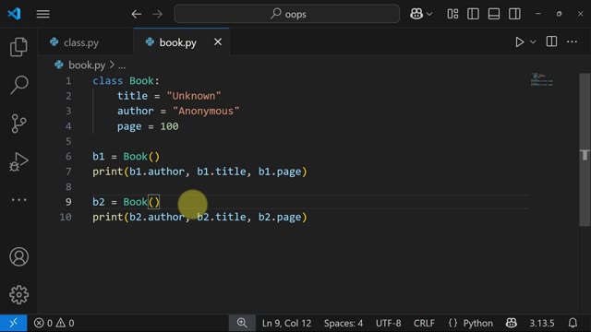Select Python interpreter 3.13.5

pos(542,323)
